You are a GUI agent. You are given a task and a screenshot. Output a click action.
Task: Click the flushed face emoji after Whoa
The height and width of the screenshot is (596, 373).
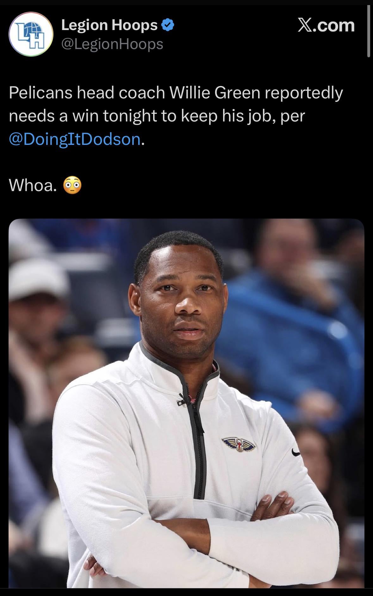pyautogui.click(x=72, y=185)
